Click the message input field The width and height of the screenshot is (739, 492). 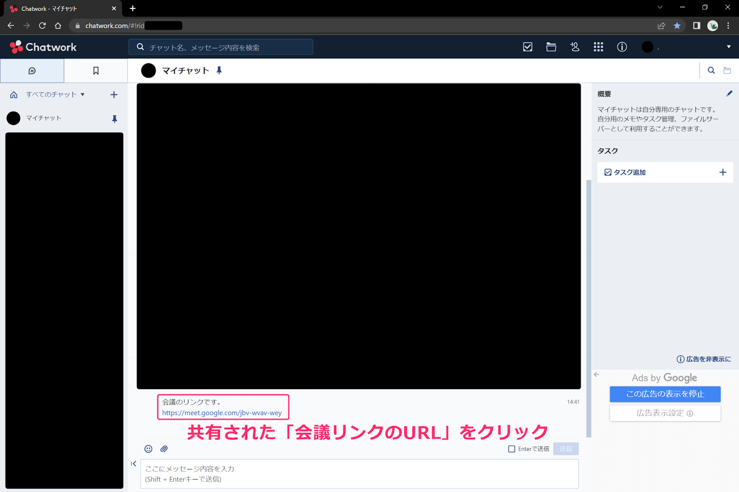[x=359, y=474]
